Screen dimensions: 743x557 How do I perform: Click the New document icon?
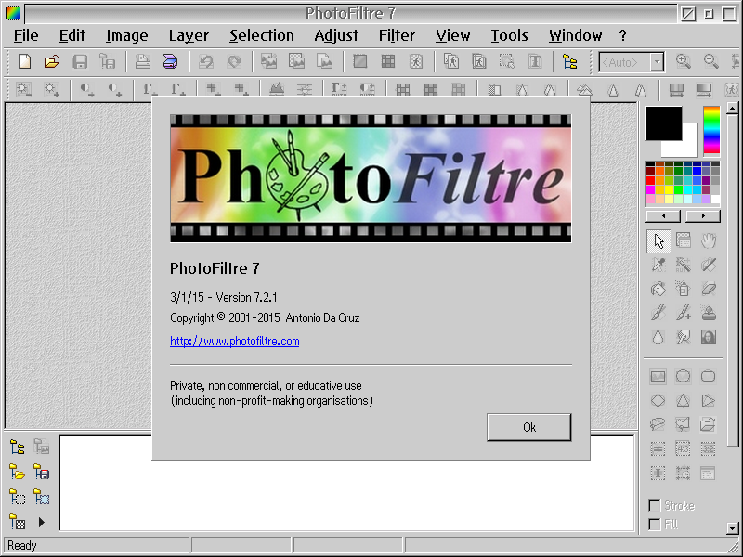point(24,61)
